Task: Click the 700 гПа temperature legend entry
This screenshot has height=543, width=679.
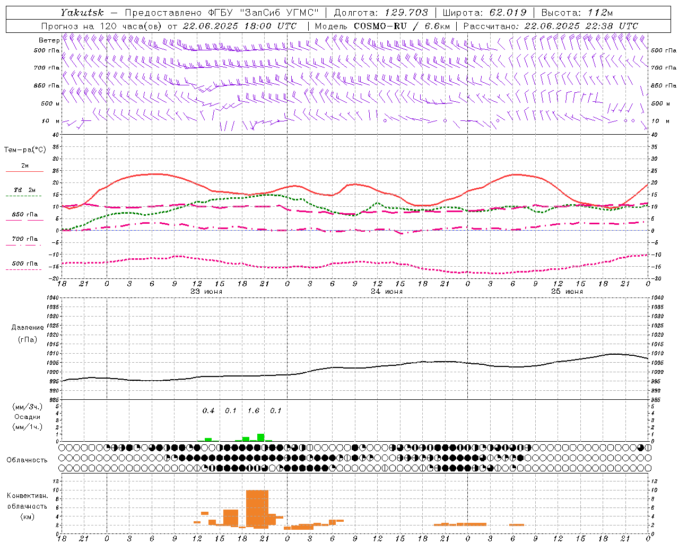Action: click(x=24, y=239)
